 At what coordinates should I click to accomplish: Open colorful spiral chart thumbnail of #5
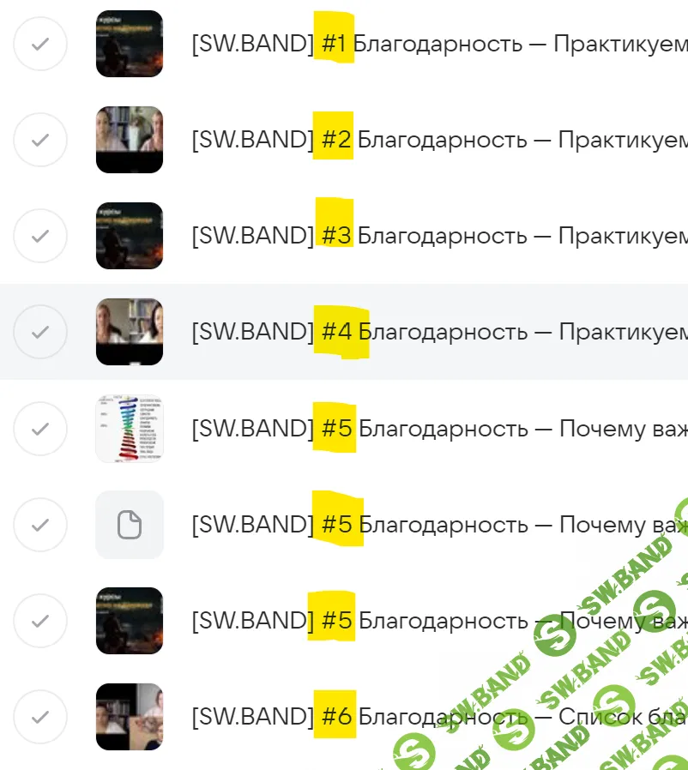(130, 429)
